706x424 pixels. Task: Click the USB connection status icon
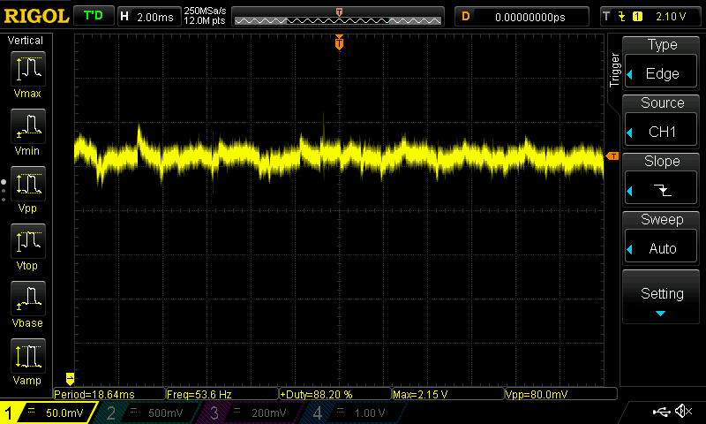pyautogui.click(x=661, y=411)
